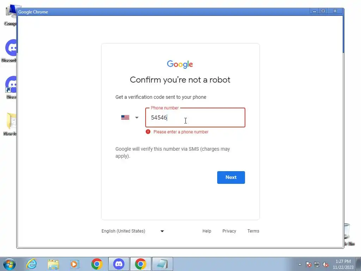Open the clock showing 1:27 PM
The height and width of the screenshot is (271, 361).
(x=343, y=264)
